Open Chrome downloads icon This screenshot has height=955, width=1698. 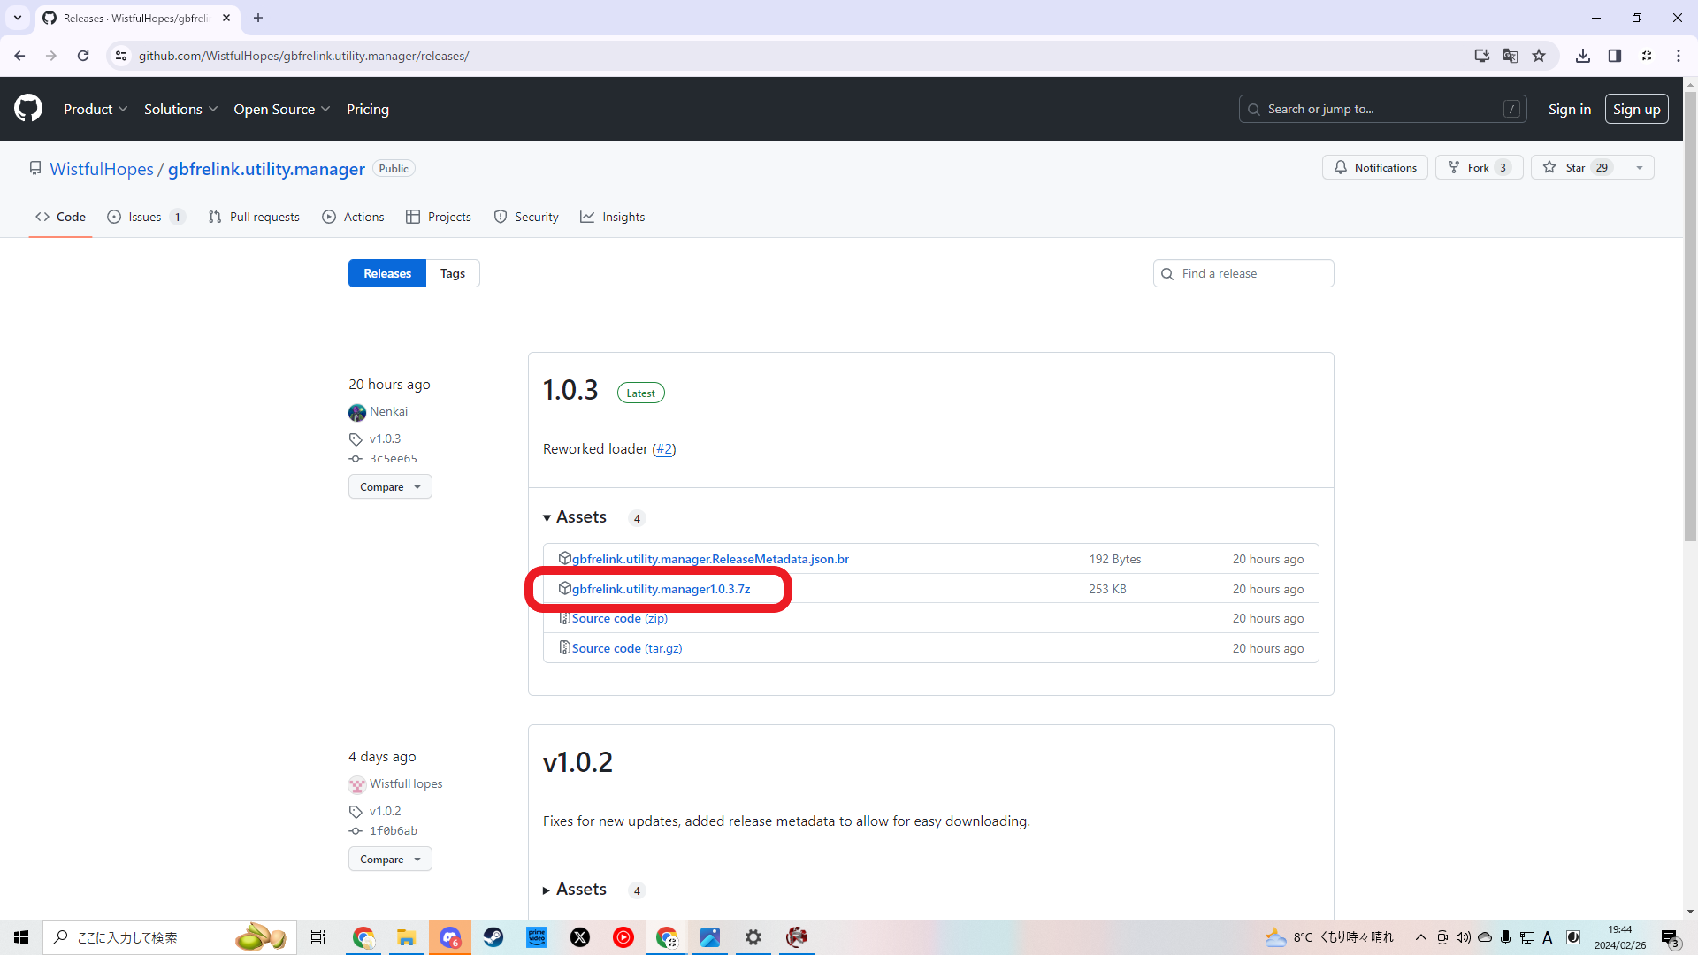[1583, 56]
